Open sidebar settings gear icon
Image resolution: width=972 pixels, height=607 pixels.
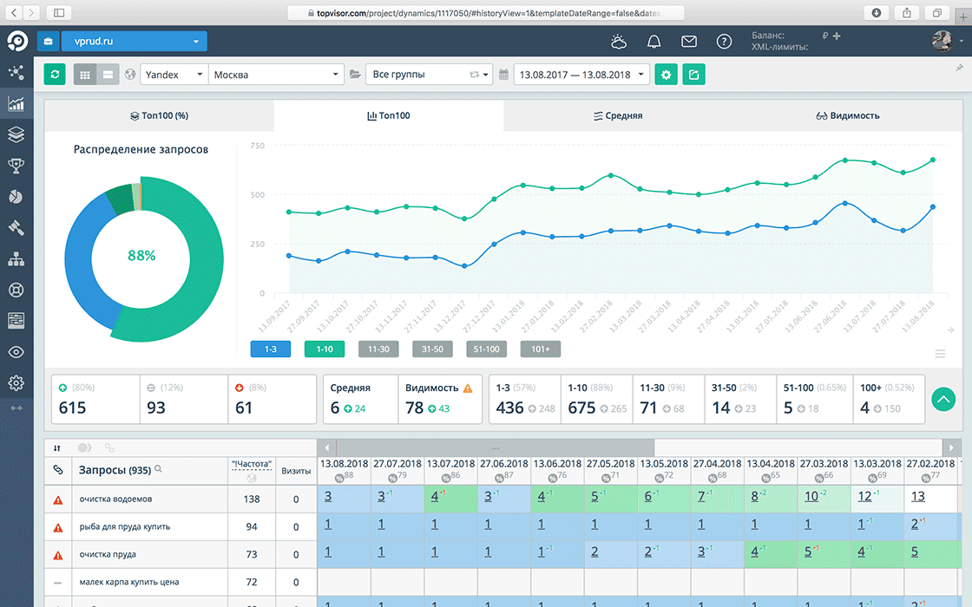click(x=16, y=382)
